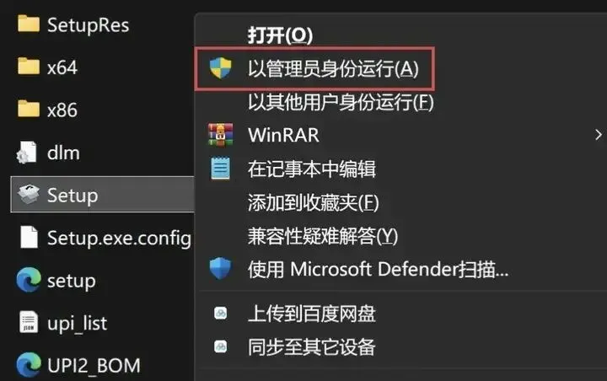Image resolution: width=607 pixels, height=381 pixels.
Task: Expand the WinRAR submenu arrow
Action: (x=598, y=135)
